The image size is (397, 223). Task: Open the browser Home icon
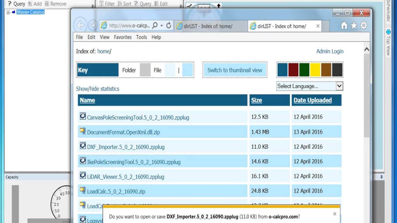click(x=344, y=26)
